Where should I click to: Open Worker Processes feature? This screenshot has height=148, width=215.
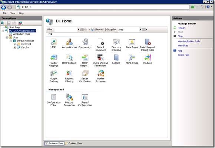100,76
